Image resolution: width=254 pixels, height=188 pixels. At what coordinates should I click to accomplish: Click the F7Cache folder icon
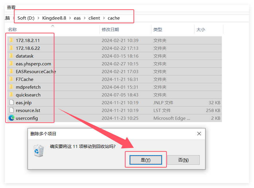[x=11, y=79]
